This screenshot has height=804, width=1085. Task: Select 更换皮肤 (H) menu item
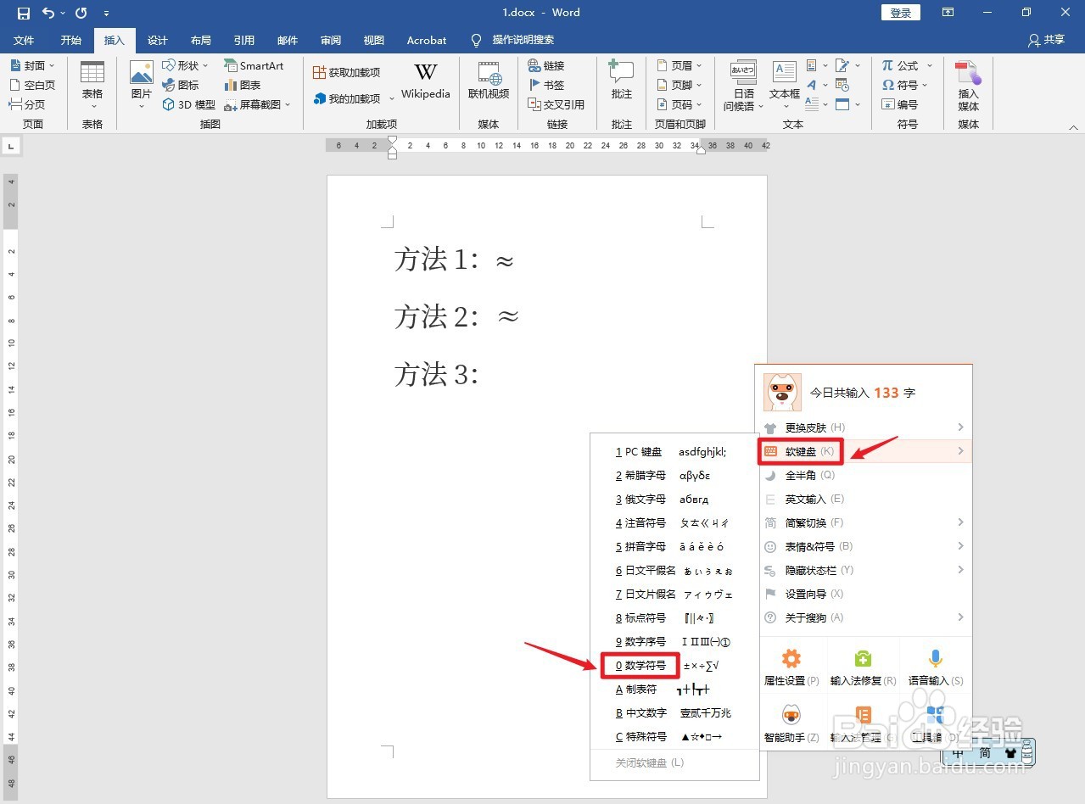click(864, 427)
